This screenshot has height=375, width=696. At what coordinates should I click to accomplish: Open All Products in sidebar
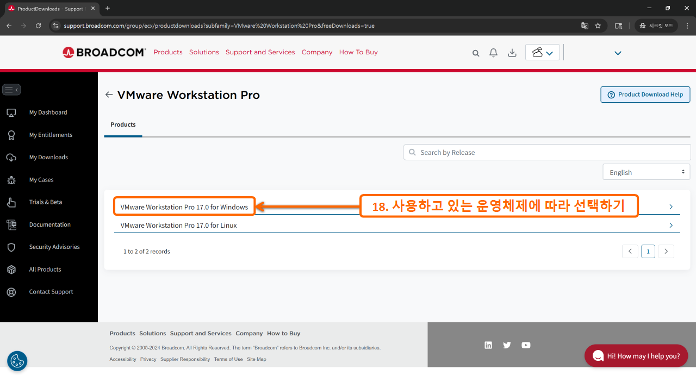click(x=45, y=270)
